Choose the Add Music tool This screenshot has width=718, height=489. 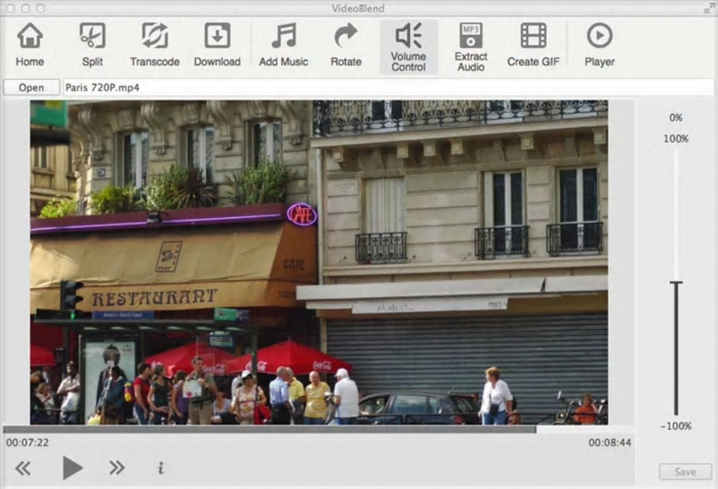(x=284, y=45)
